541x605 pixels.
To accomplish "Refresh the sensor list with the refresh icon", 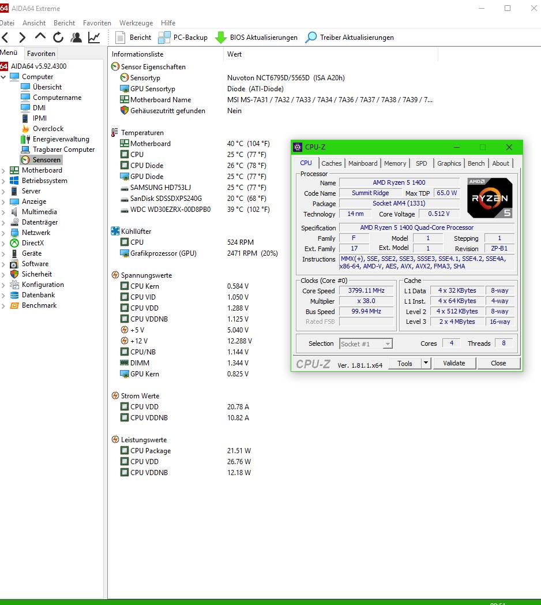I will coord(58,38).
